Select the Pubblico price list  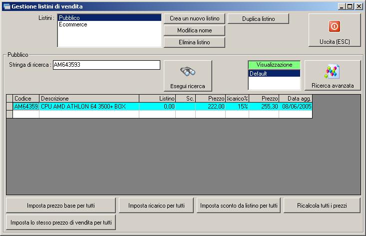(109, 18)
